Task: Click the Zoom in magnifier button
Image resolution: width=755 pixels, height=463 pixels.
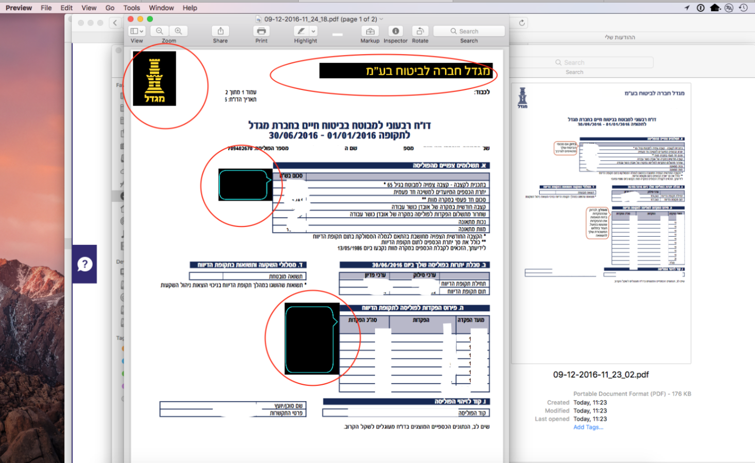Action: (x=178, y=31)
